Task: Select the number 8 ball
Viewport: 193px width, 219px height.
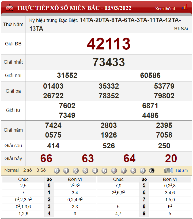Action: pyautogui.click(x=133, y=170)
